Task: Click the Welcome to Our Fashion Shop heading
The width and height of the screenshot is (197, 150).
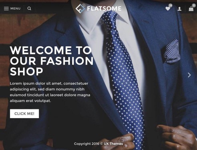Action: pyautogui.click(x=52, y=61)
